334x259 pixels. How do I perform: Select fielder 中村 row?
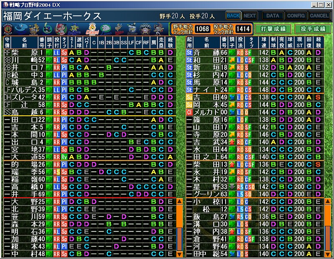point(90,254)
